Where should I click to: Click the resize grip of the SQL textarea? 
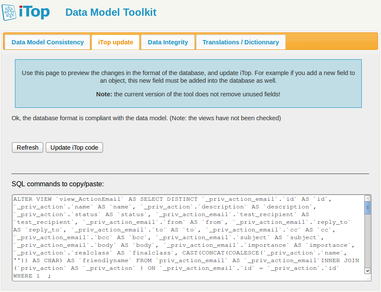tap(369, 278)
